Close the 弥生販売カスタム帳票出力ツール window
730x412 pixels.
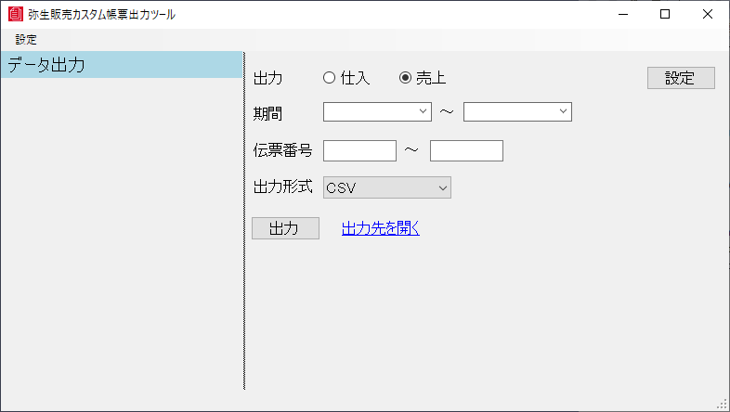[x=708, y=15]
